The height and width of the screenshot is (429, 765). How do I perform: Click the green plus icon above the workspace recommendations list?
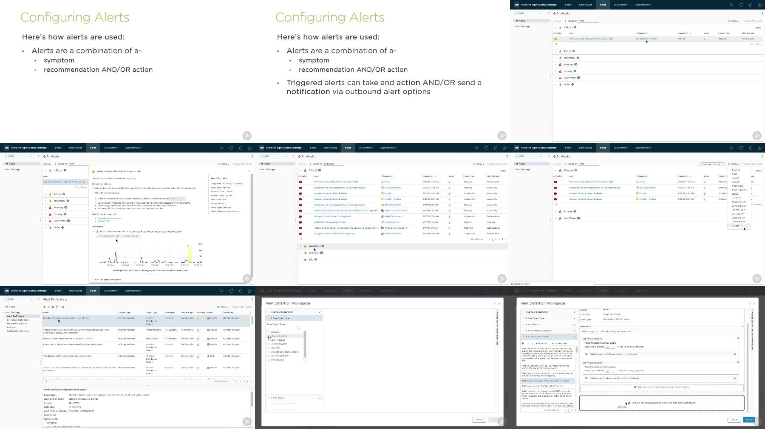(523, 343)
